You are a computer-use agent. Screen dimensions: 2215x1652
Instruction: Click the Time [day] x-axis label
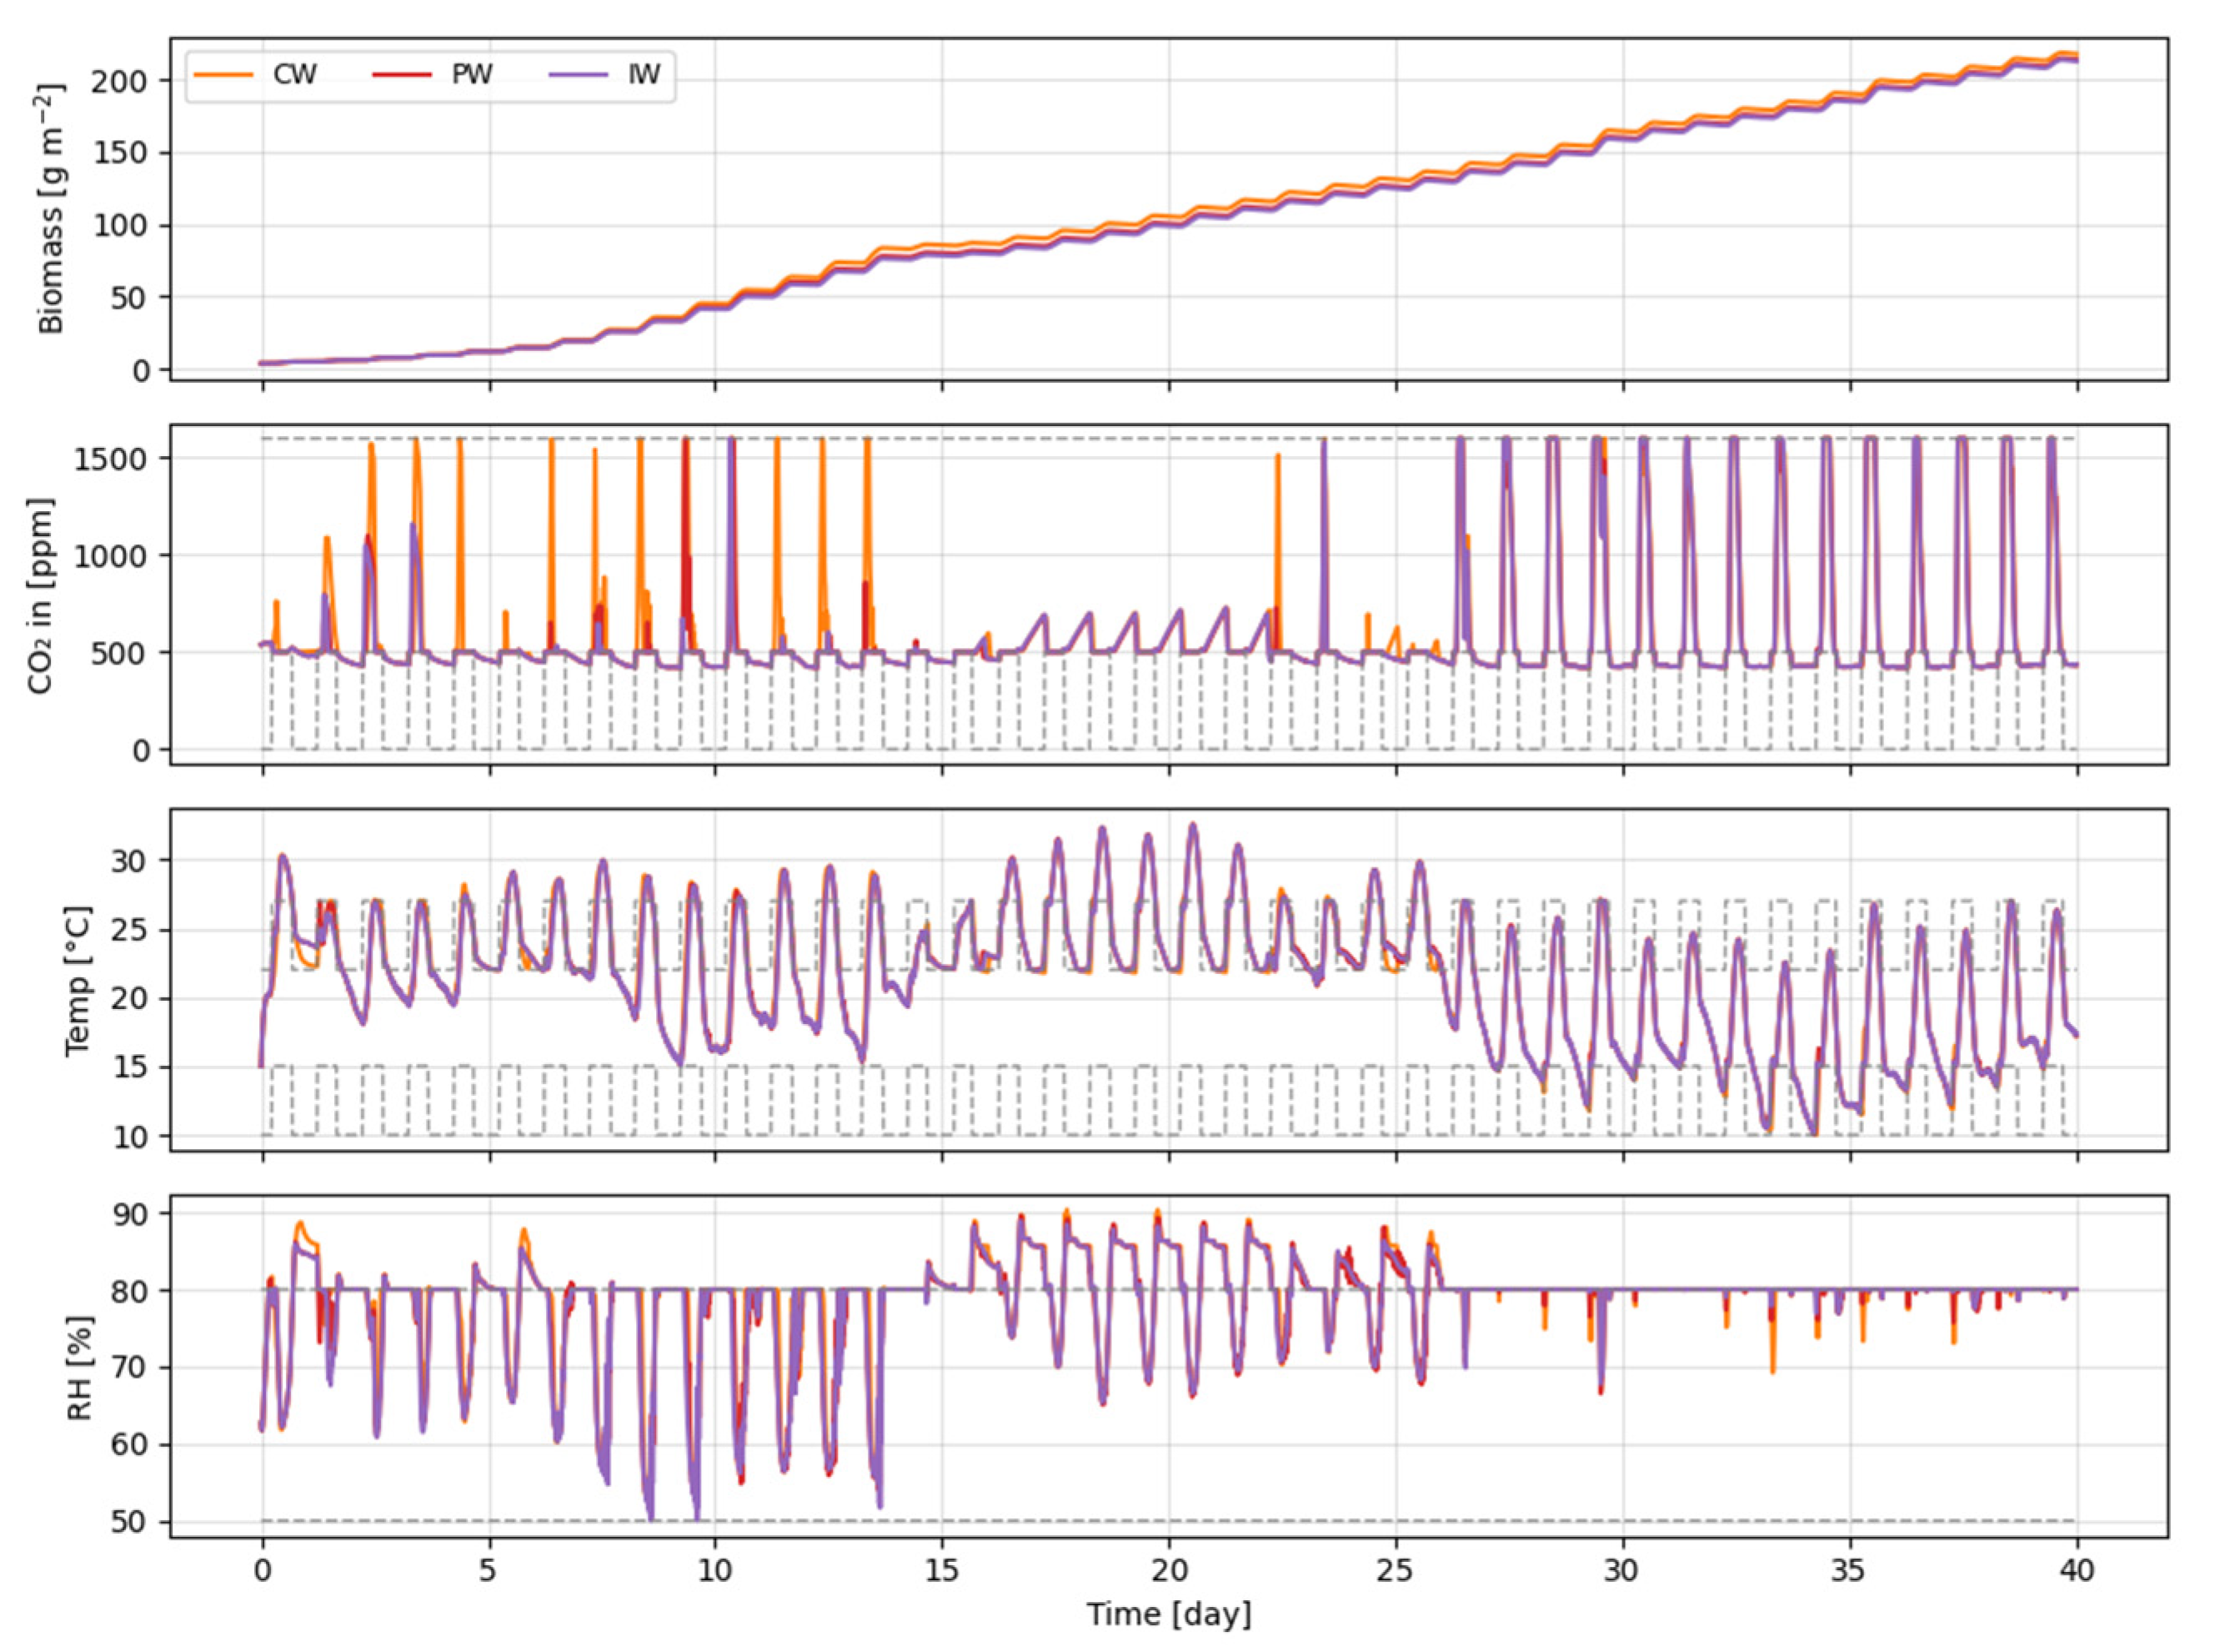coord(1169,1615)
